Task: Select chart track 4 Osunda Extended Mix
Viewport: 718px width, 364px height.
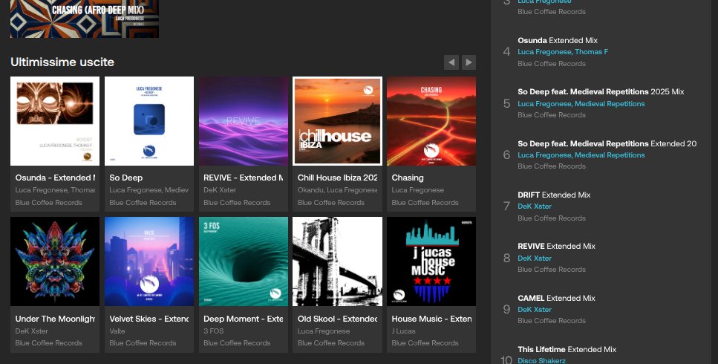Action: pos(558,40)
